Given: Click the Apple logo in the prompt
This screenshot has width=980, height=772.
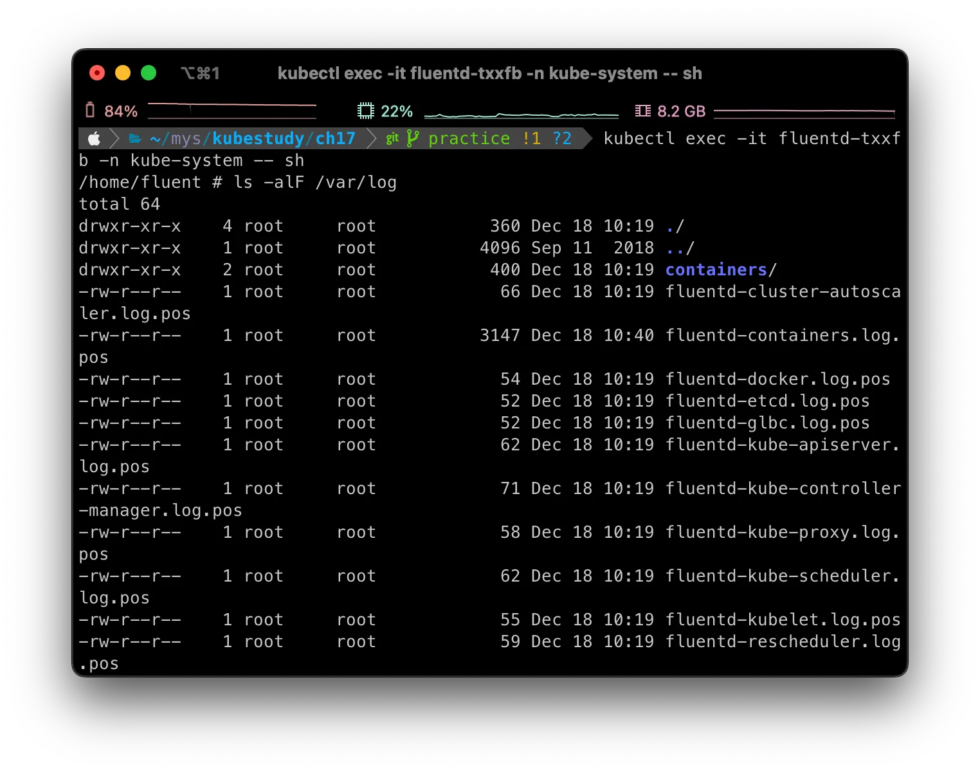Looking at the screenshot, I should point(94,138).
